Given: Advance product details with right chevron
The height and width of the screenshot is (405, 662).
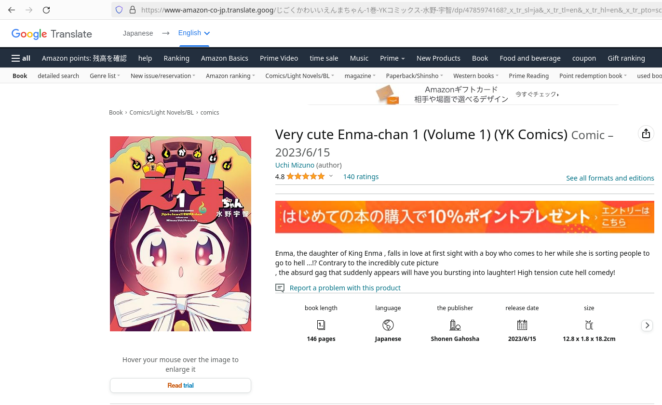Looking at the screenshot, I should [x=647, y=326].
